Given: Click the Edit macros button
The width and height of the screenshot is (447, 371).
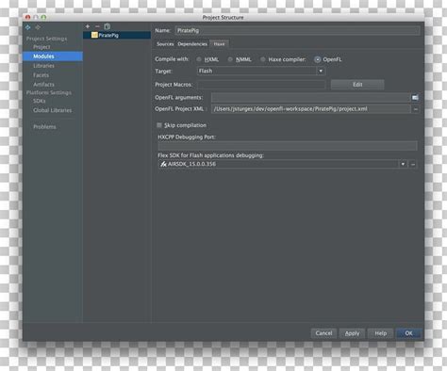Looking at the screenshot, I should [357, 85].
